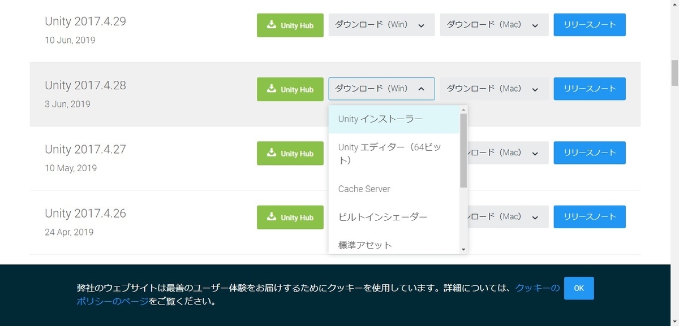Click the Unity 2017.4.29 version title
Image resolution: width=679 pixels, height=326 pixels.
(85, 21)
